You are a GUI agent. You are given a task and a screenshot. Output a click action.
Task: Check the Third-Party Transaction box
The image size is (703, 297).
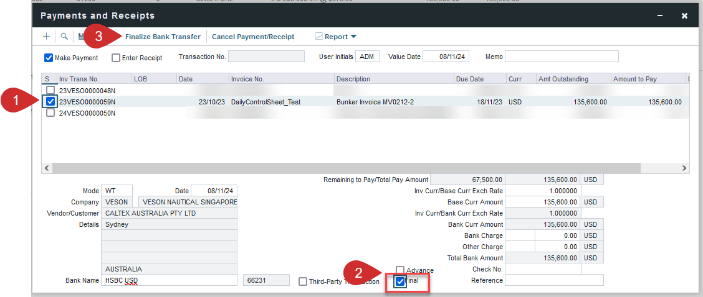tap(303, 281)
